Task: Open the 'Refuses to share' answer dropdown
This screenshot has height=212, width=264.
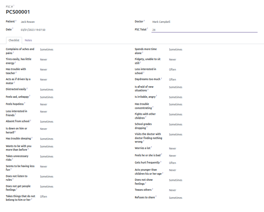Action: pyautogui.click(x=176, y=198)
